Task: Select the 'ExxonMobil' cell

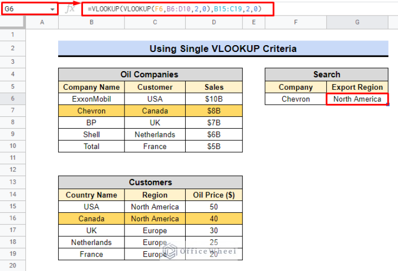Action: pyautogui.click(x=91, y=99)
